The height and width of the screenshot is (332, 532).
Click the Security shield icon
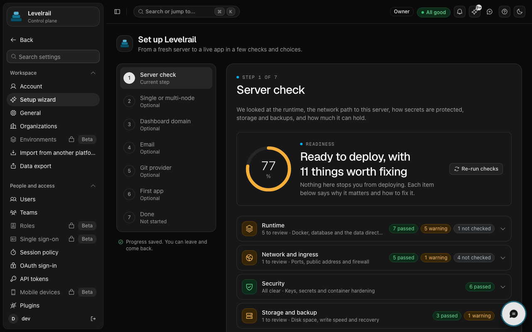(x=249, y=287)
